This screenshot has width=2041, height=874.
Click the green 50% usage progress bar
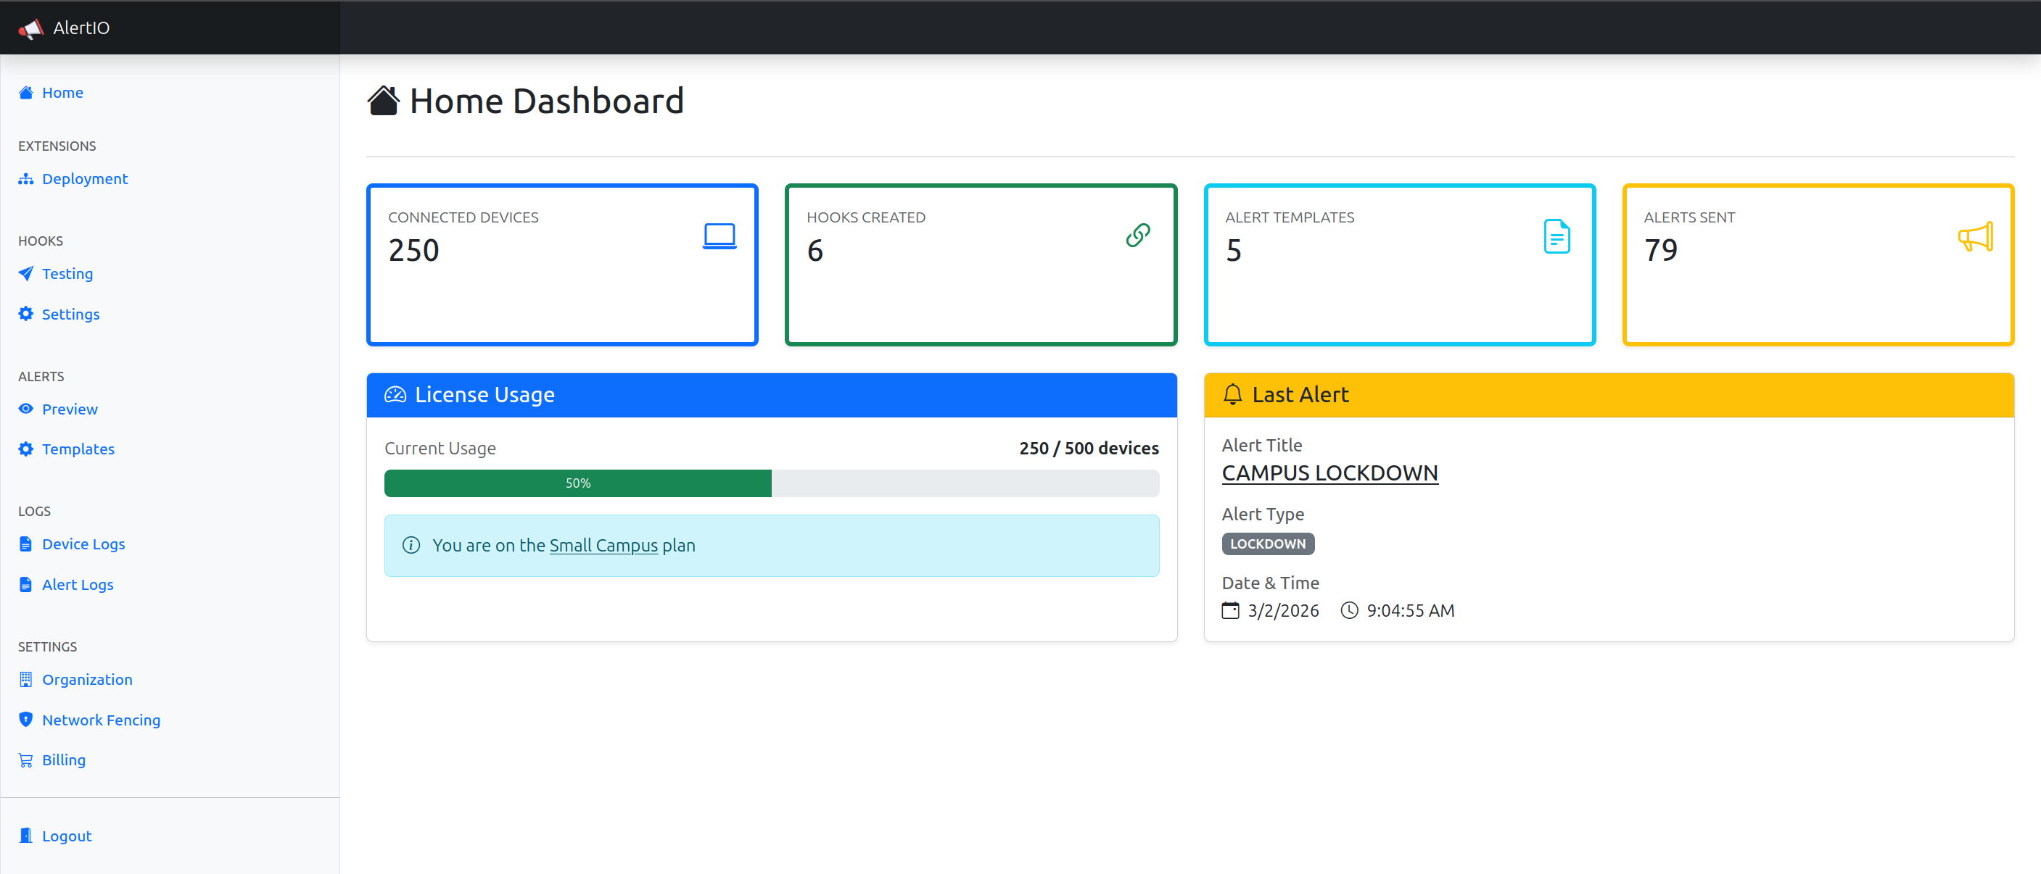point(577,483)
